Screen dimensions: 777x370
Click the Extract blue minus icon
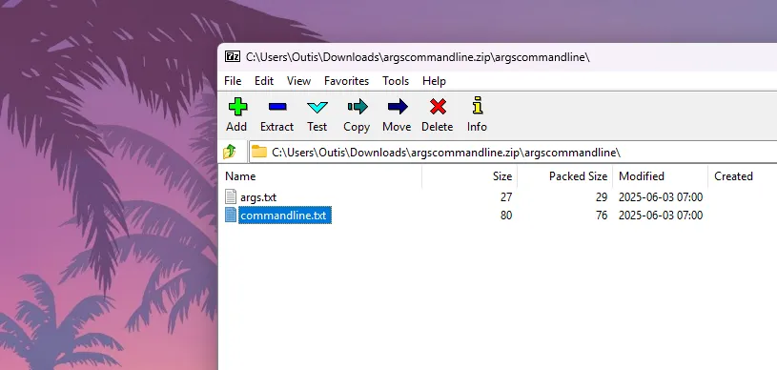277,107
